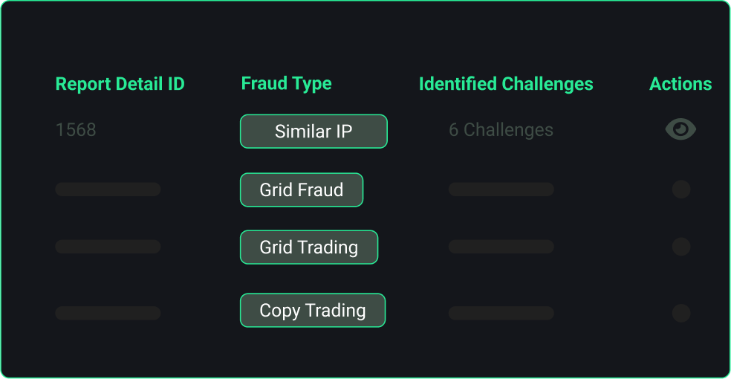Click the action dot in Copy Trading row
Viewport: 731px width, 379px height.
pyautogui.click(x=681, y=313)
